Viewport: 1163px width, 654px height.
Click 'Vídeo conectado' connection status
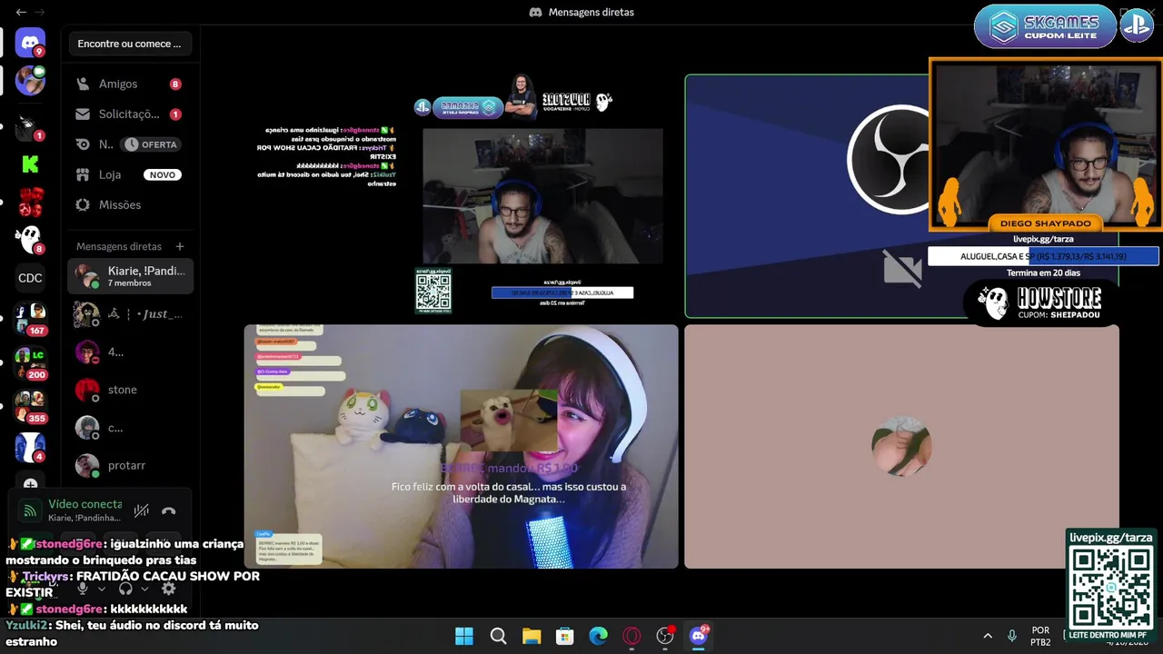tap(85, 504)
